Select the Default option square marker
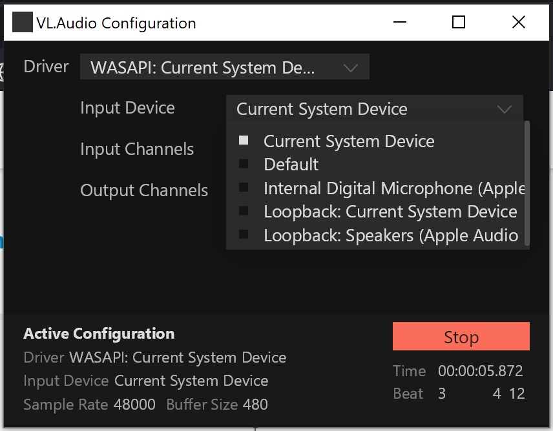The width and height of the screenshot is (553, 431). pos(244,164)
